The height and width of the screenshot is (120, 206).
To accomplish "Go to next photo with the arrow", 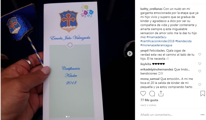I will [130, 54].
